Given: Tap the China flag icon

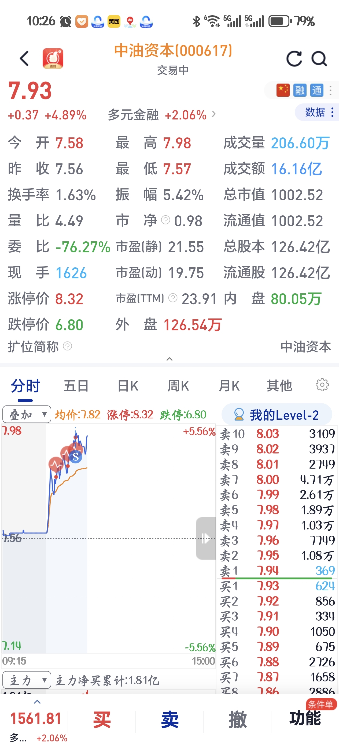Looking at the screenshot, I should 283,90.
